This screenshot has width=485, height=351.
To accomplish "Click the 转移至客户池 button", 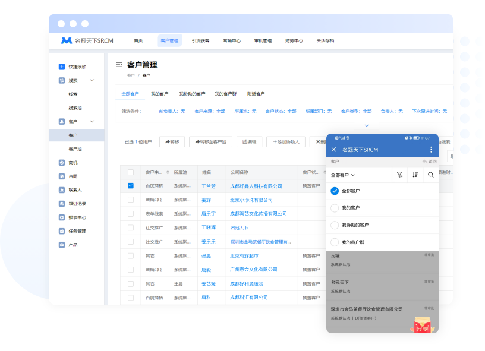I will tap(211, 142).
